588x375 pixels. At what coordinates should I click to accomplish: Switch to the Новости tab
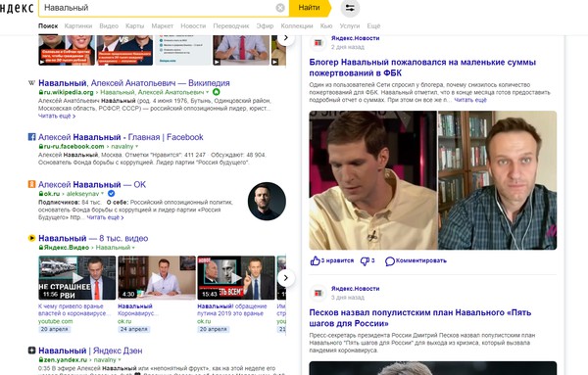coord(193,25)
